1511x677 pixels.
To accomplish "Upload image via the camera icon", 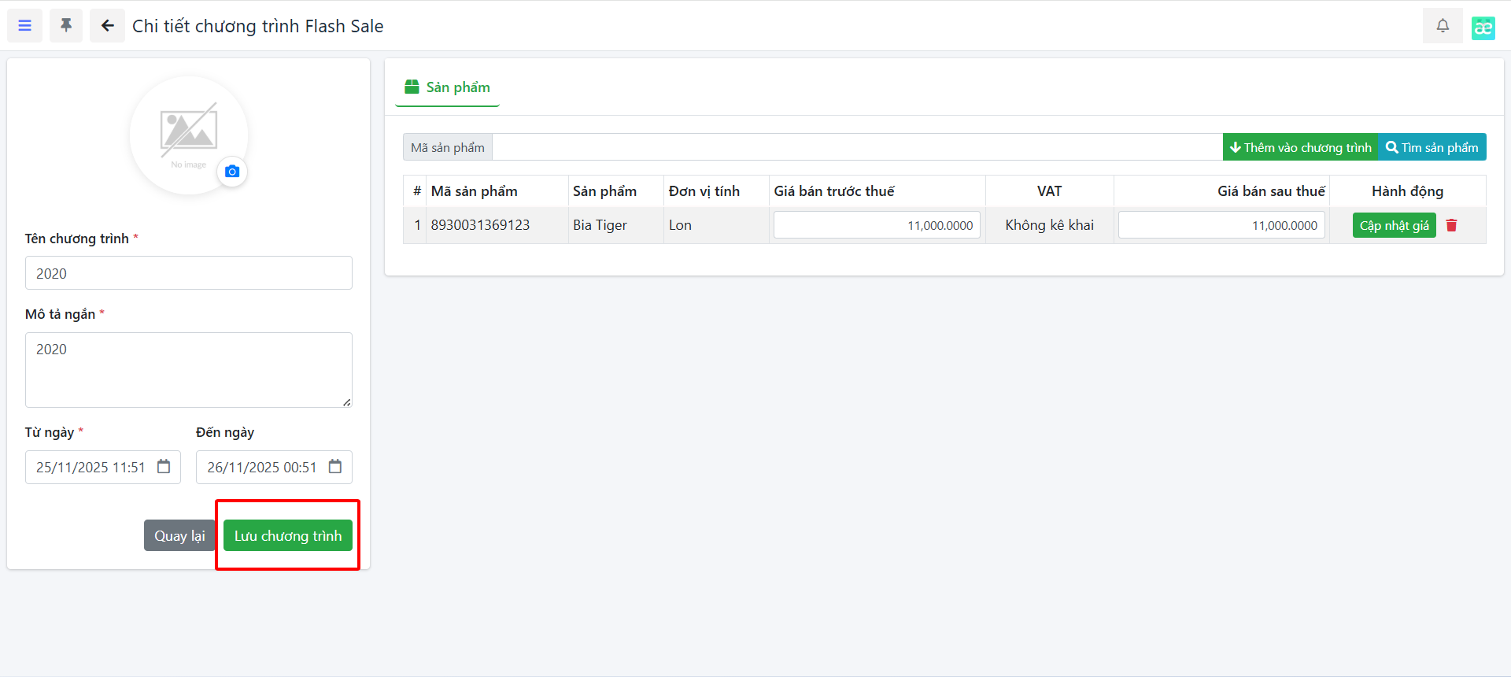I will pos(232,172).
